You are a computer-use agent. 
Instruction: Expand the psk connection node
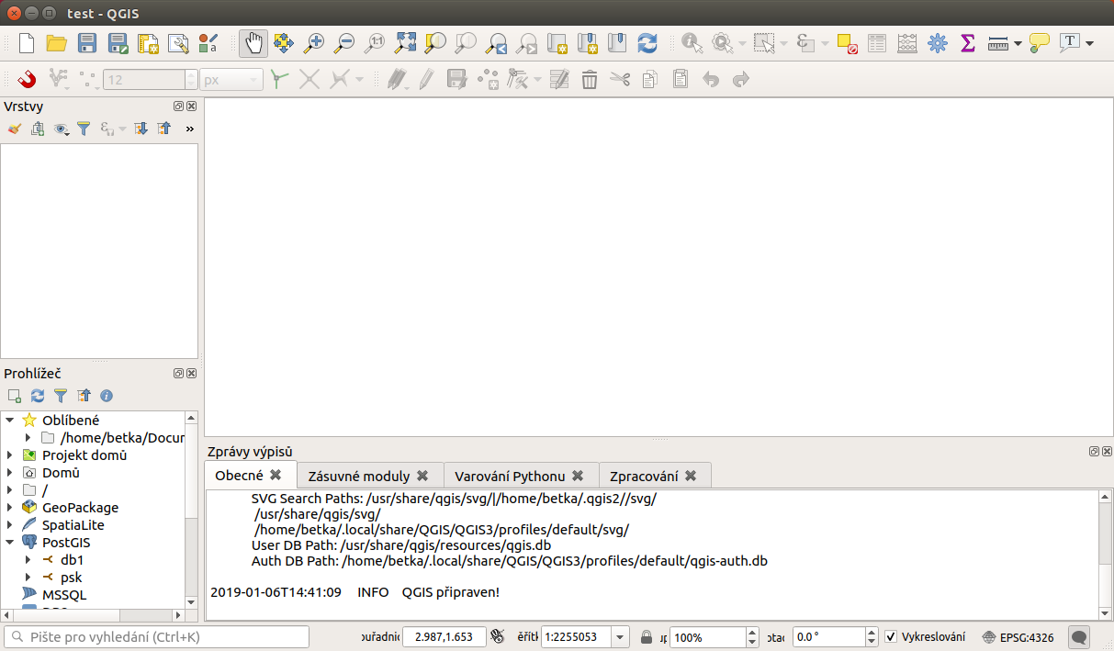28,578
